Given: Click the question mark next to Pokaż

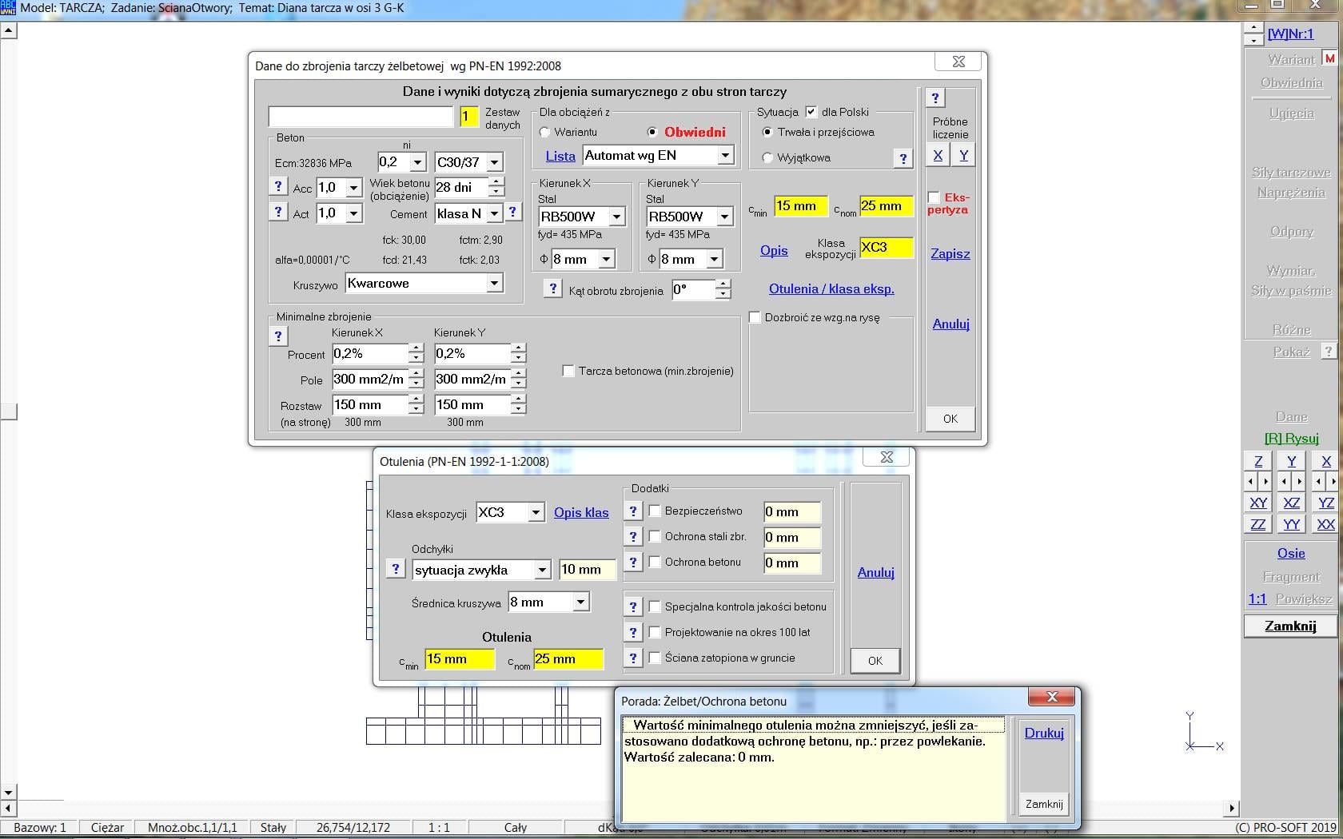Looking at the screenshot, I should tap(1328, 351).
